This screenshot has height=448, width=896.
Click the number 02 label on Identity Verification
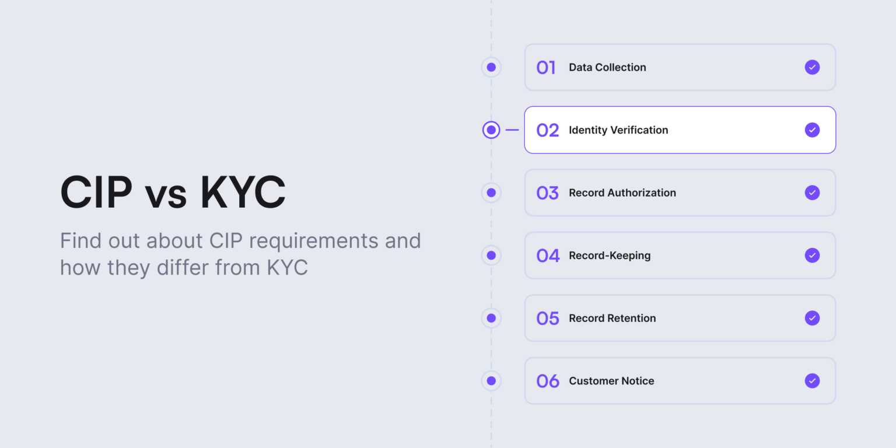tap(547, 129)
